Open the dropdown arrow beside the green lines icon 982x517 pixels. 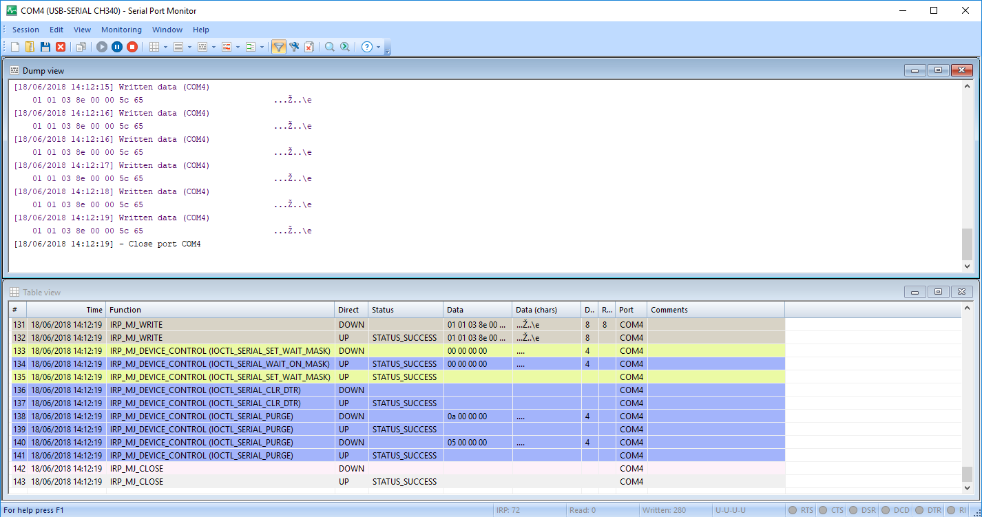point(262,47)
